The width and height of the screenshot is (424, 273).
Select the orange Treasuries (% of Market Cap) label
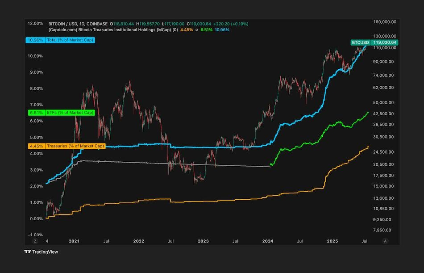75,146
